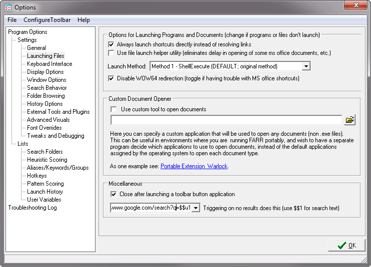Click the window resize grip corner
The width and height of the screenshot is (371, 267).
364,260
